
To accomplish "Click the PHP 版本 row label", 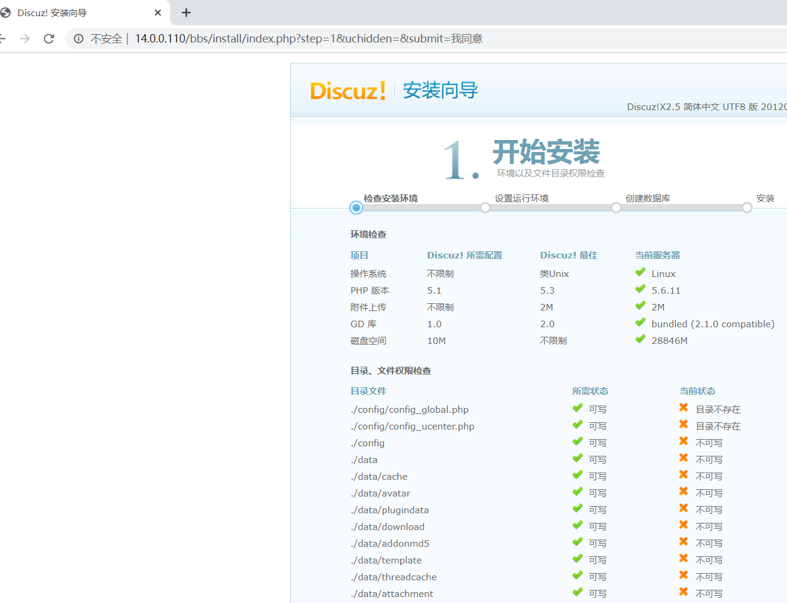I will coord(370,291).
